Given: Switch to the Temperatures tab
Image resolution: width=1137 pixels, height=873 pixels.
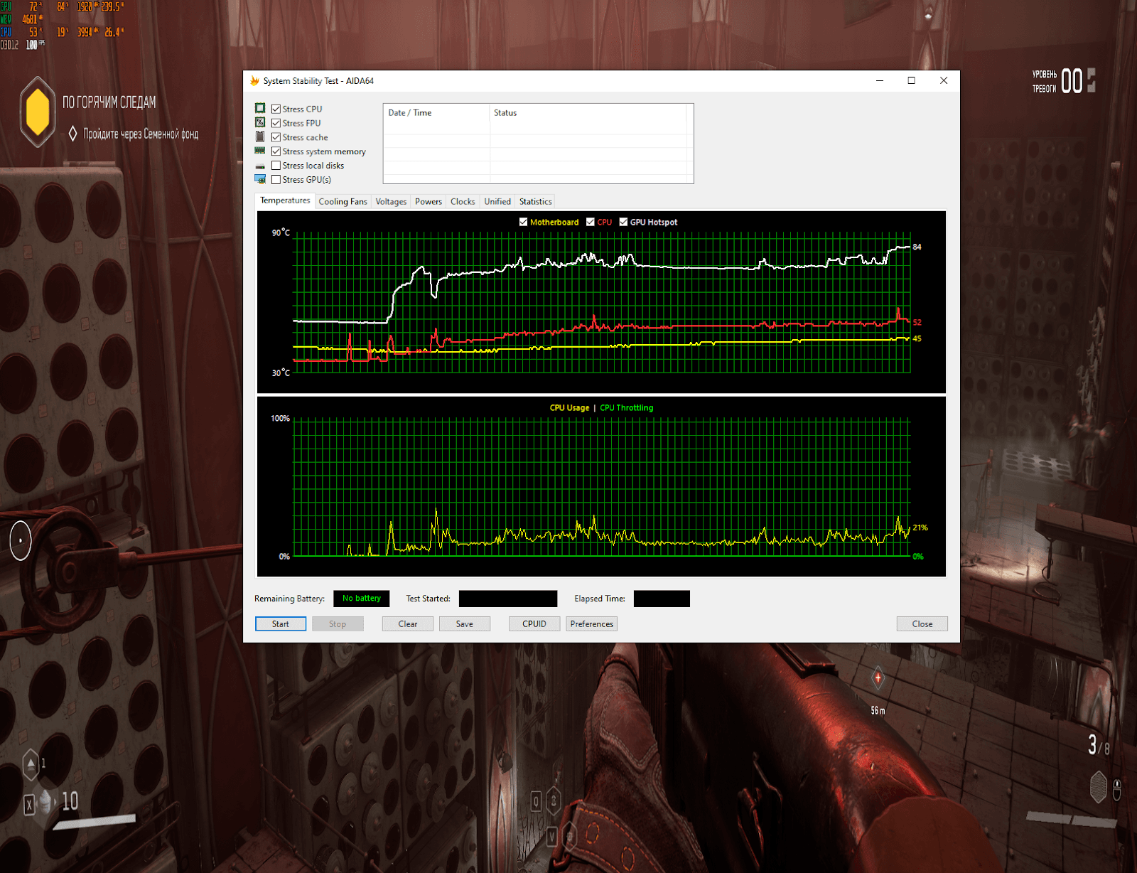Looking at the screenshot, I should (285, 200).
